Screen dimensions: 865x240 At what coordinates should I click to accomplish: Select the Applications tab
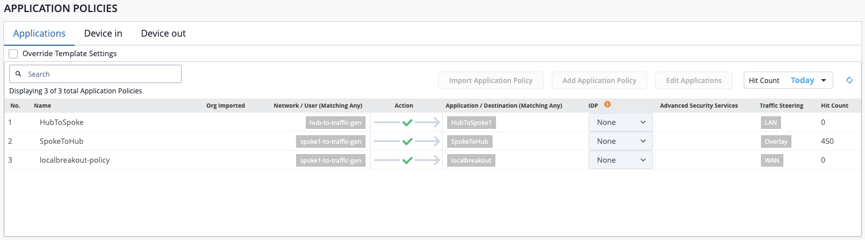pos(39,33)
